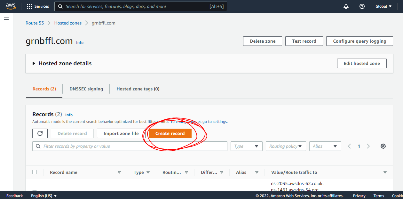Switch to the DNSSEC signing tab
Viewport: 403px width, 199px height.
[86, 89]
